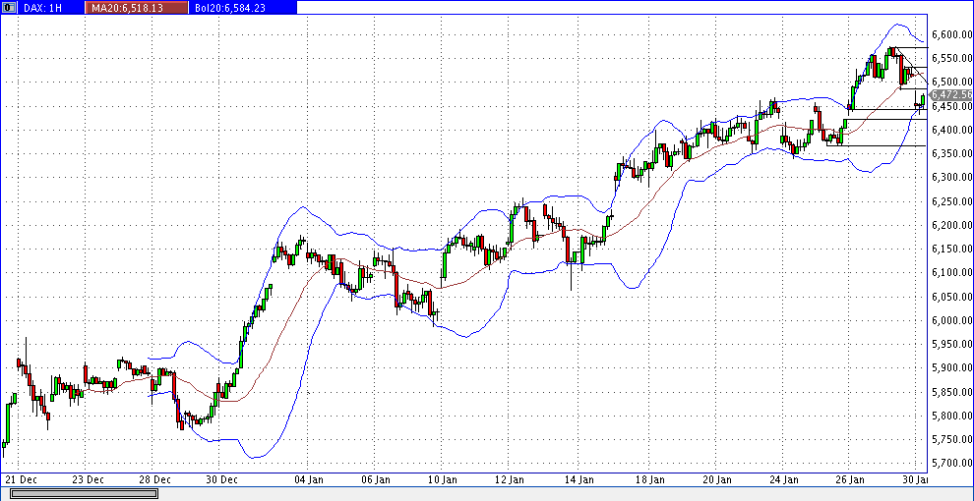Click the 28 Dec date label
The image size is (974, 501).
click(154, 480)
